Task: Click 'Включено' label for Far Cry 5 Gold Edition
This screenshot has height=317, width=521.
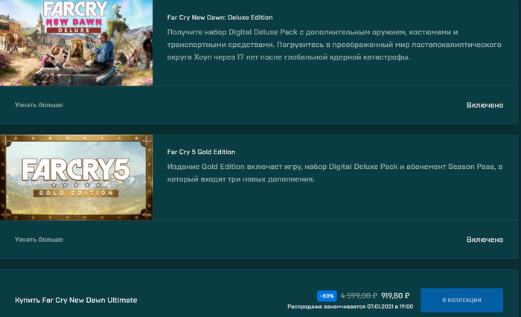Action: [485, 240]
